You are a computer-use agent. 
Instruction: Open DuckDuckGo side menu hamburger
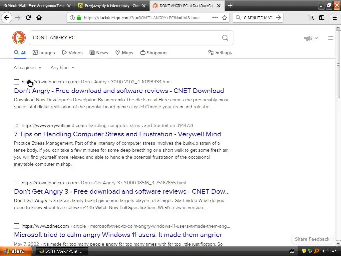click(331, 38)
